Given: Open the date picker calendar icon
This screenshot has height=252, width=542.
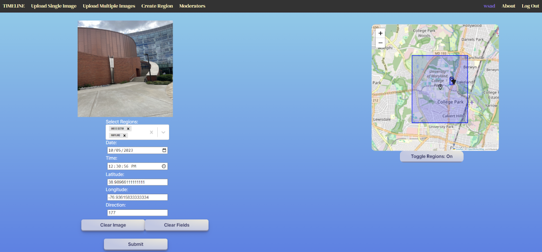Looking at the screenshot, I should pos(164,150).
